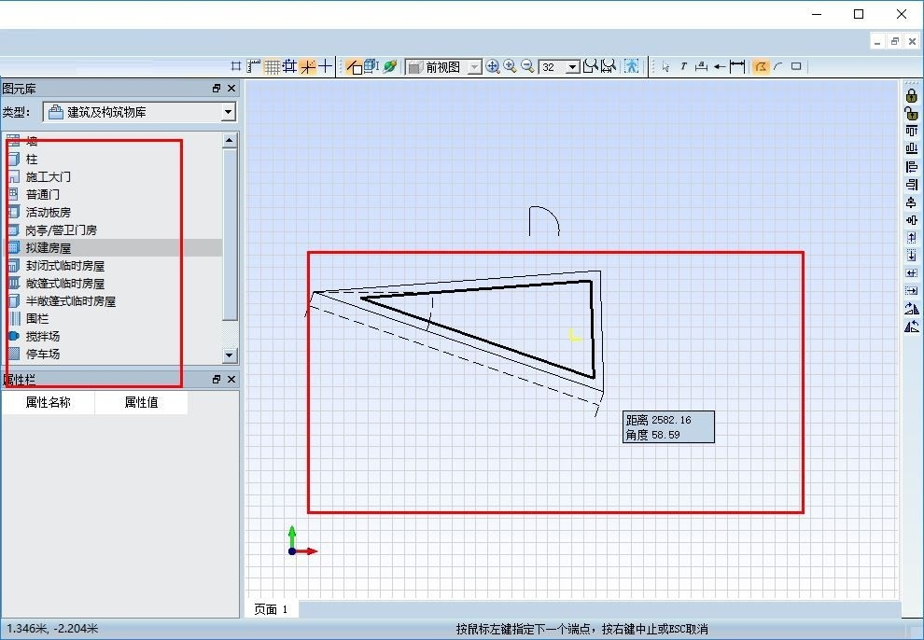Float the 图元库 panel
924x640 pixels.
click(x=217, y=89)
